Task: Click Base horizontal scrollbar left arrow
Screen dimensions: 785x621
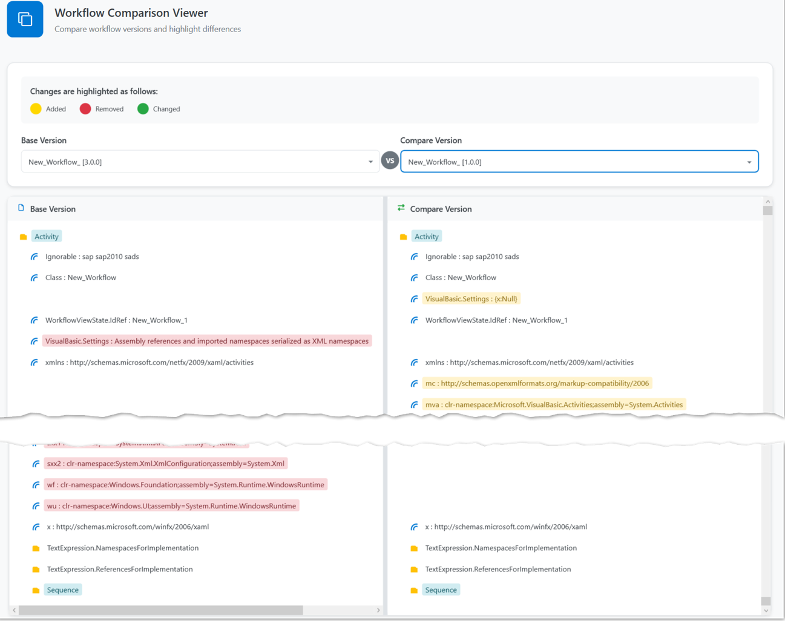Action: [x=14, y=610]
